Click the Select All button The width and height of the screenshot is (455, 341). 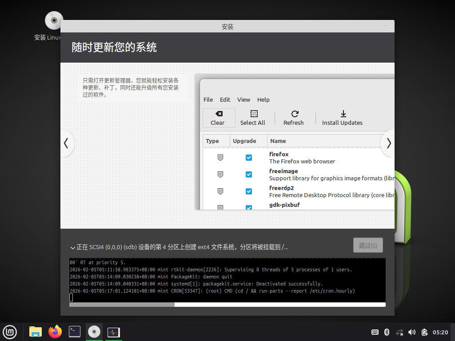click(253, 118)
